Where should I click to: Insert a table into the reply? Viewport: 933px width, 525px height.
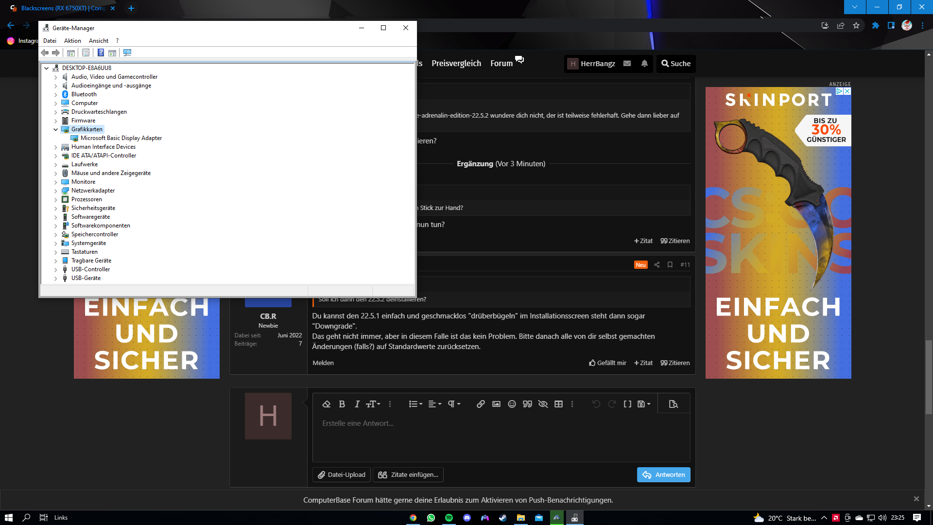coord(558,404)
